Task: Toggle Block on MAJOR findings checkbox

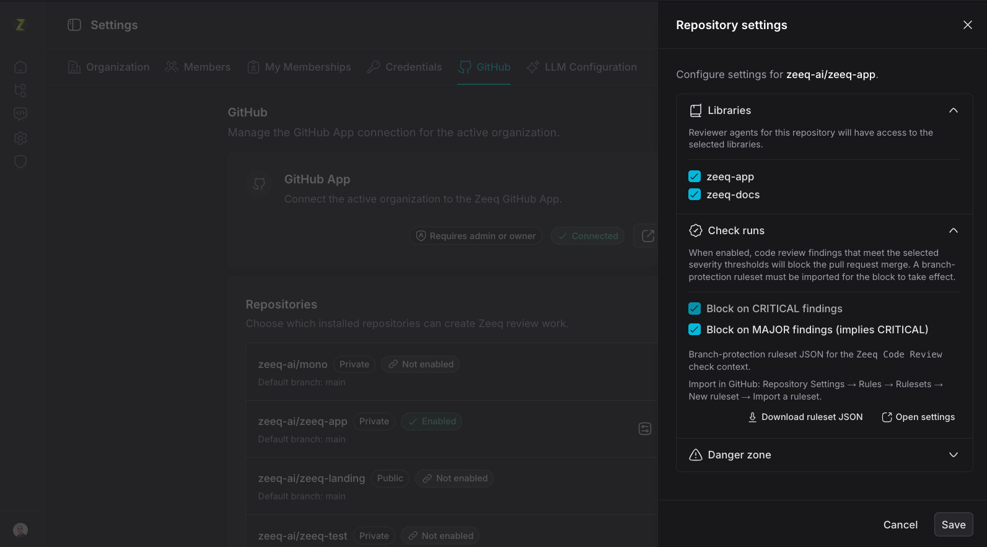Action: (695, 330)
